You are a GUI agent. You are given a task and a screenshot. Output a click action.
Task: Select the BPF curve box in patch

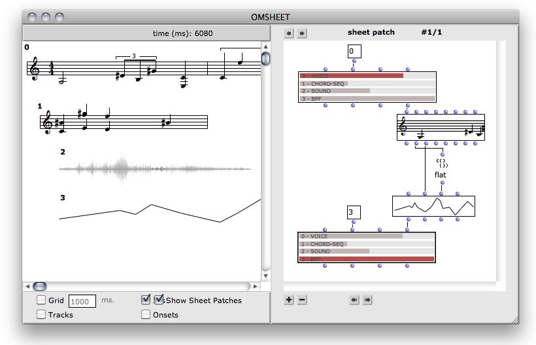[433, 206]
